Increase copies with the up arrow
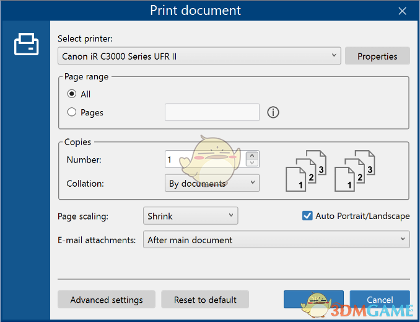This screenshot has height=322, width=420. (252, 156)
